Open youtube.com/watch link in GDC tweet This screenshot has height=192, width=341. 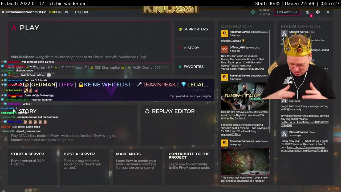[x=242, y=69]
